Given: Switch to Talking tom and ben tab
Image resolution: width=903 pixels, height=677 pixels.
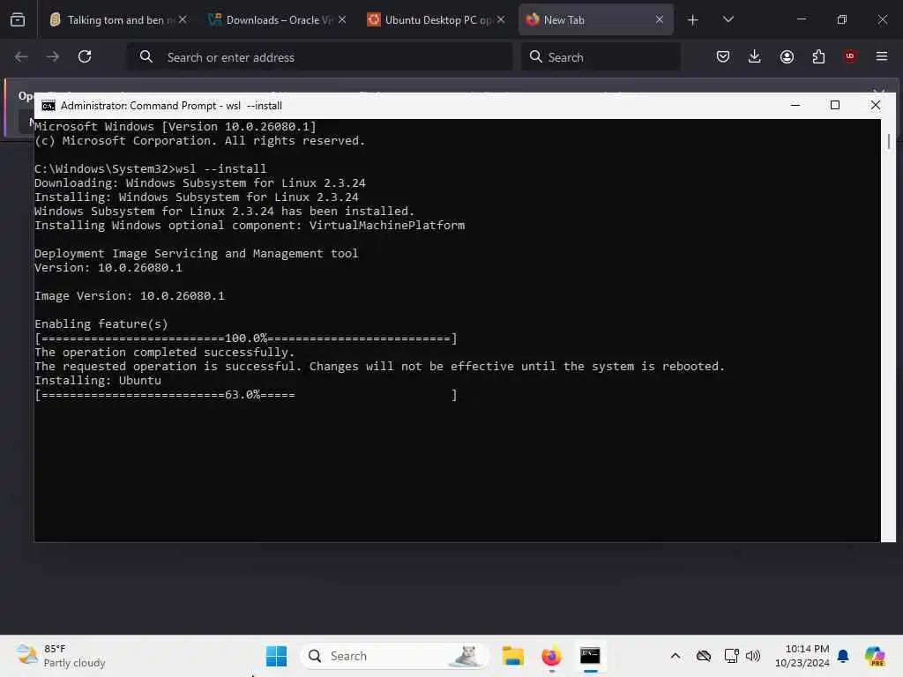Looking at the screenshot, I should click(119, 20).
